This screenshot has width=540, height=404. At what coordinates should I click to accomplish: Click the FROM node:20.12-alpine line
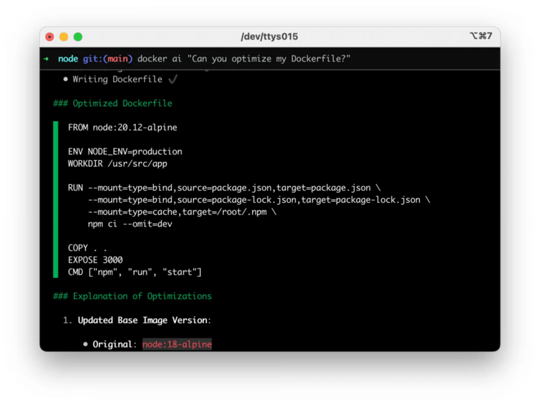point(122,128)
